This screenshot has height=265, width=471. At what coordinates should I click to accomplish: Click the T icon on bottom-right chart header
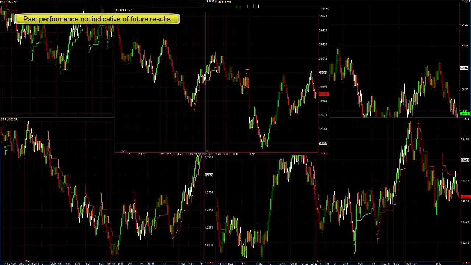464,119
